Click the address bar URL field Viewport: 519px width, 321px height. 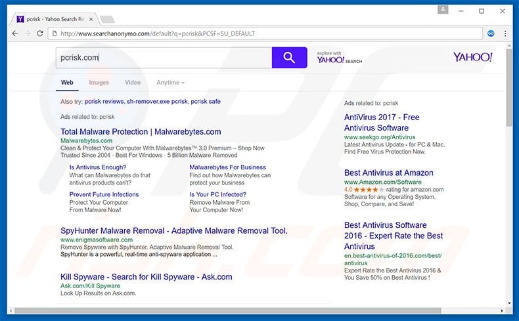[265, 33]
